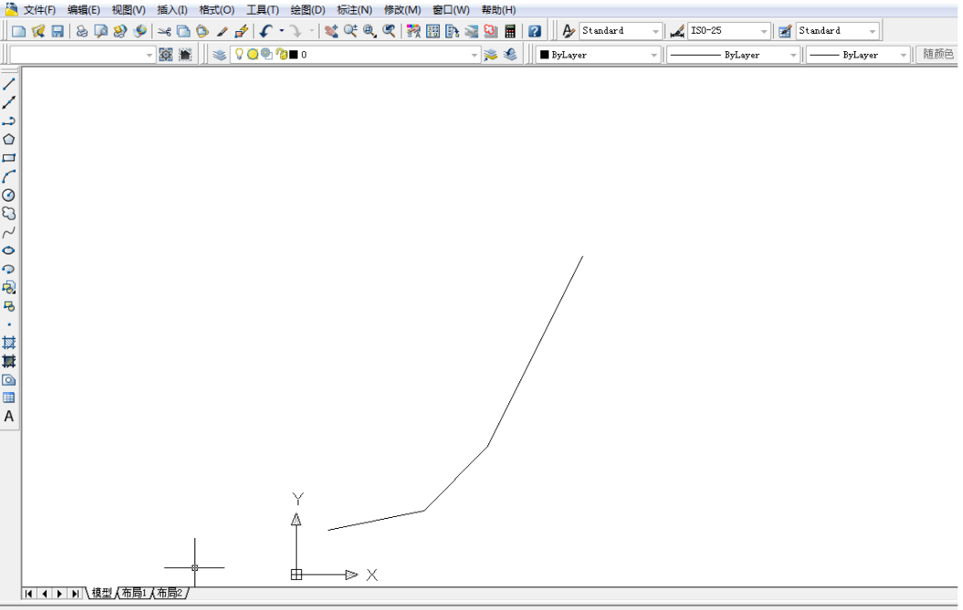Select the Rectangle tool

pyautogui.click(x=8, y=158)
